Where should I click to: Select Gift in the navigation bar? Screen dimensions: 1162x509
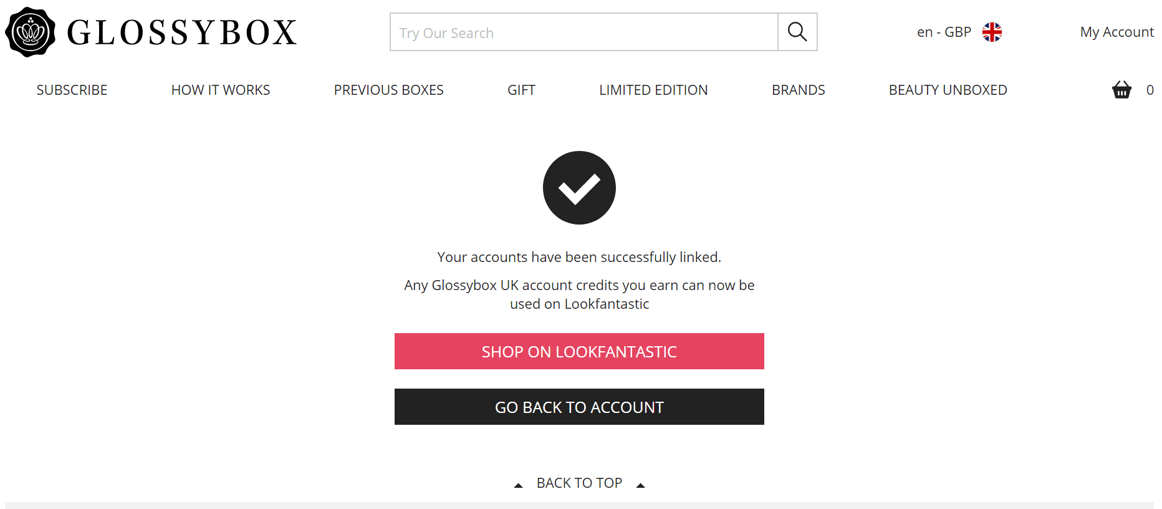(x=521, y=90)
